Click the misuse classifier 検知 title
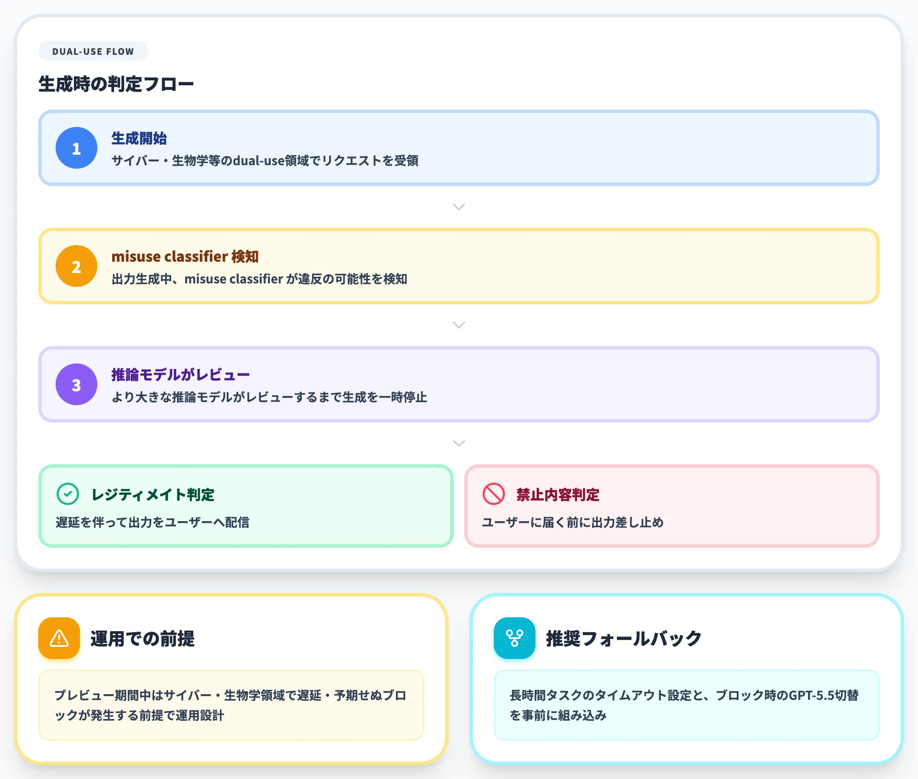Image resolution: width=918 pixels, height=779 pixels. click(185, 256)
